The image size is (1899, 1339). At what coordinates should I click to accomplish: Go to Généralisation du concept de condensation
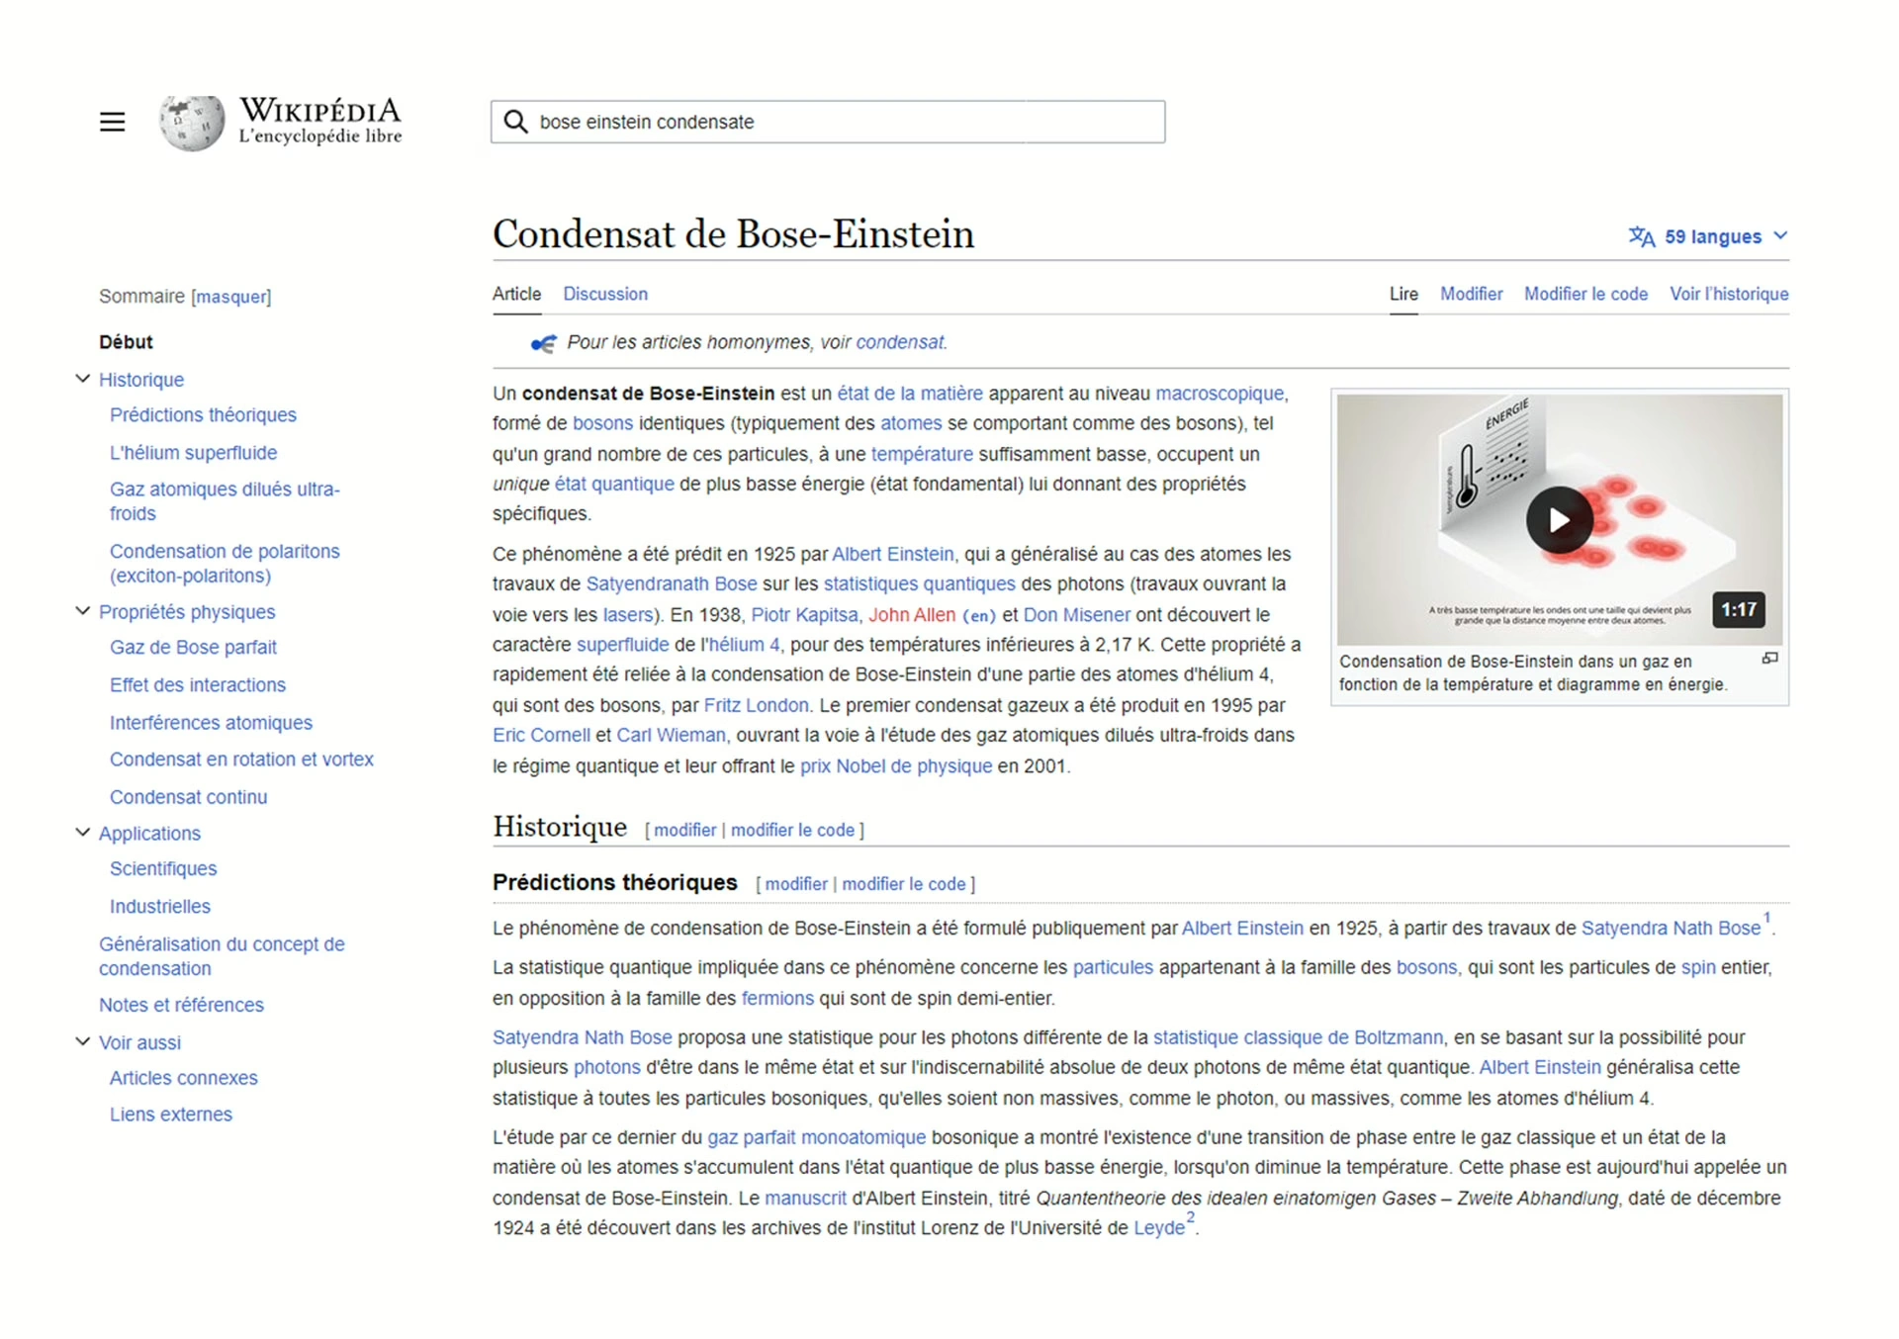(222, 956)
